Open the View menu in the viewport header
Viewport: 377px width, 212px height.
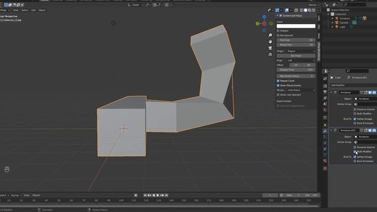16,11
